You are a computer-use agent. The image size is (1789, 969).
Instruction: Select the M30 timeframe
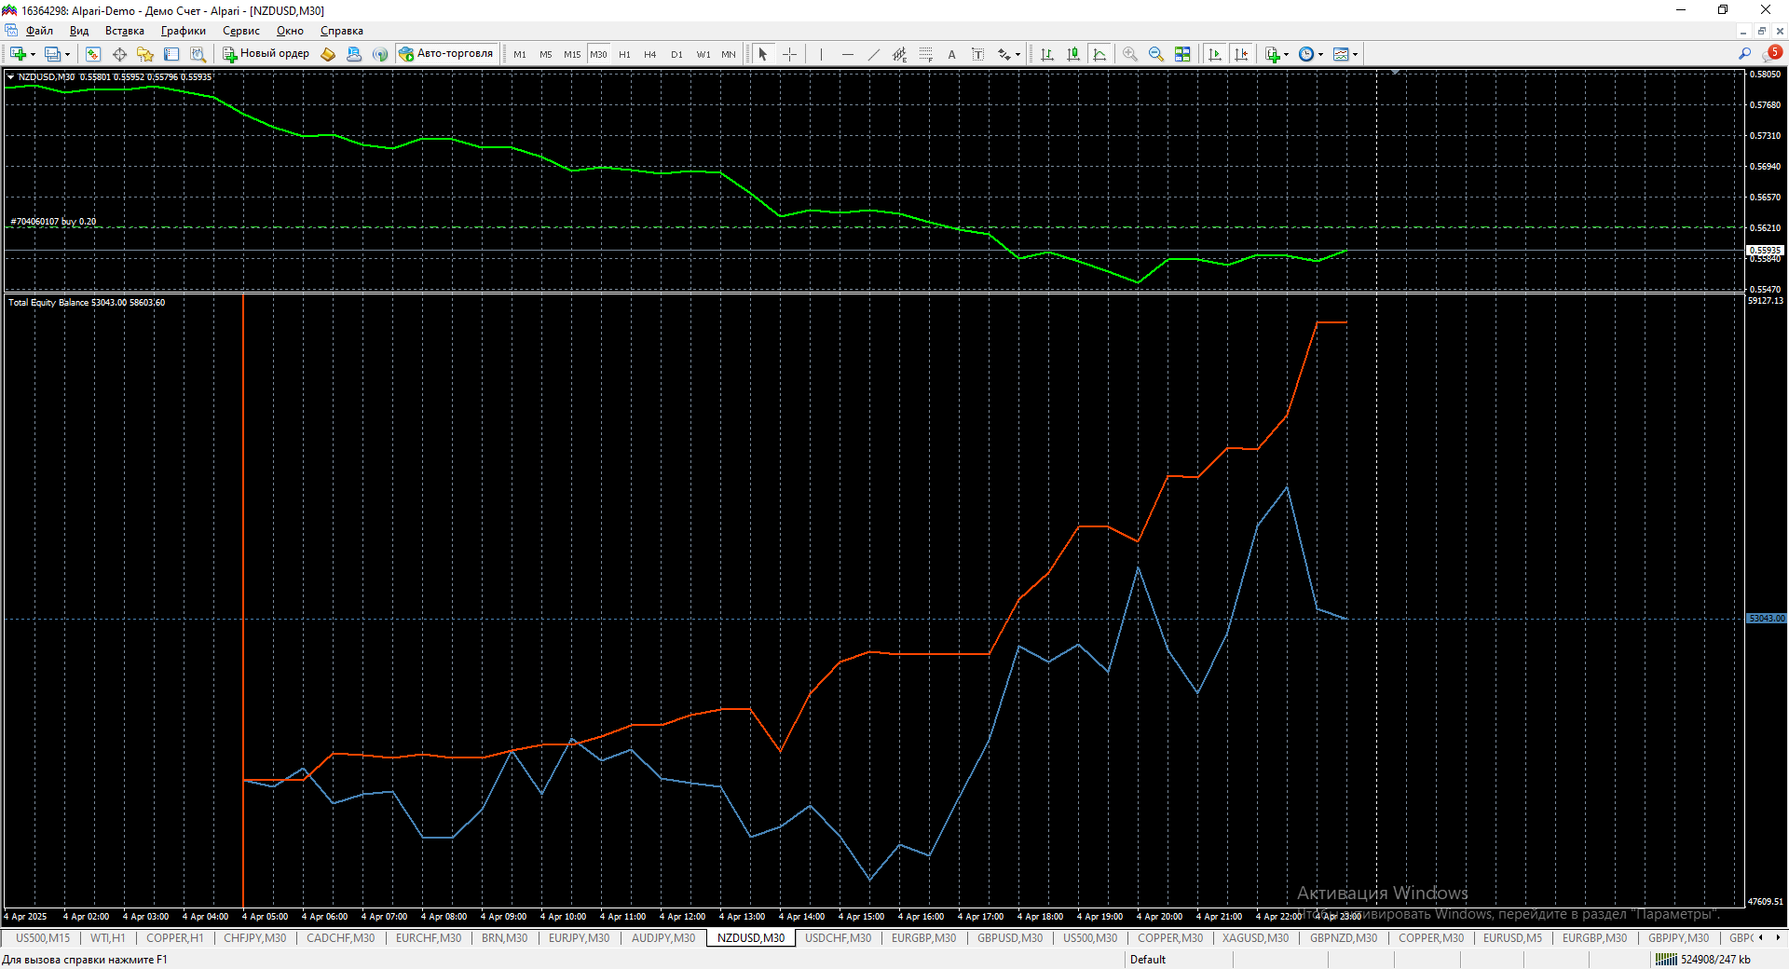coord(598,54)
